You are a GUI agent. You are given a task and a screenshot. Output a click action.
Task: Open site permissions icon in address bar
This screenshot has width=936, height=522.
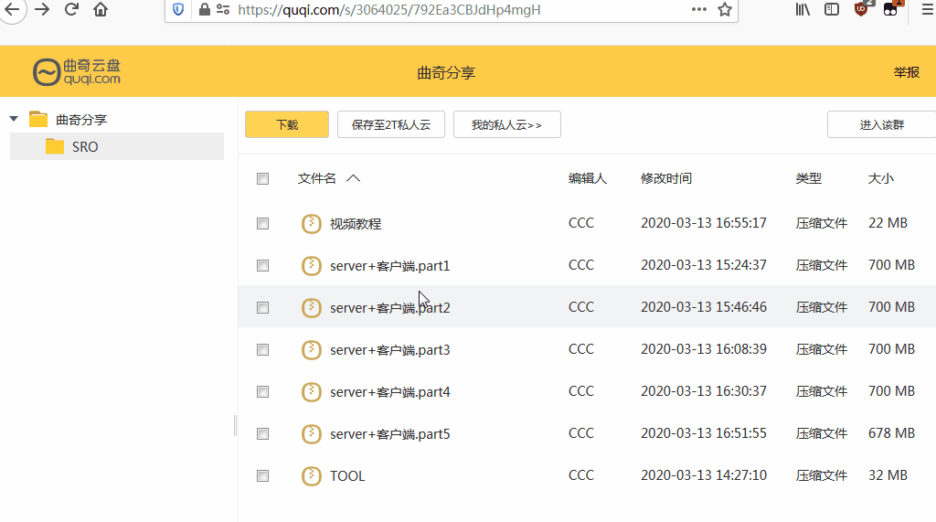click(223, 9)
